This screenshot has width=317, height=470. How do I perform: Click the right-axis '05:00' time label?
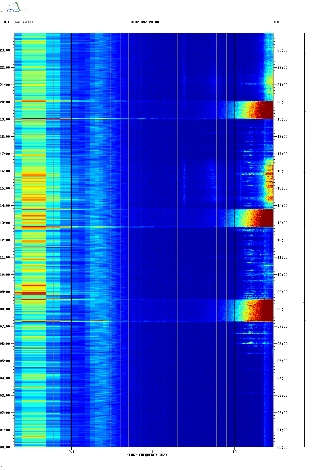pyautogui.click(x=282, y=361)
